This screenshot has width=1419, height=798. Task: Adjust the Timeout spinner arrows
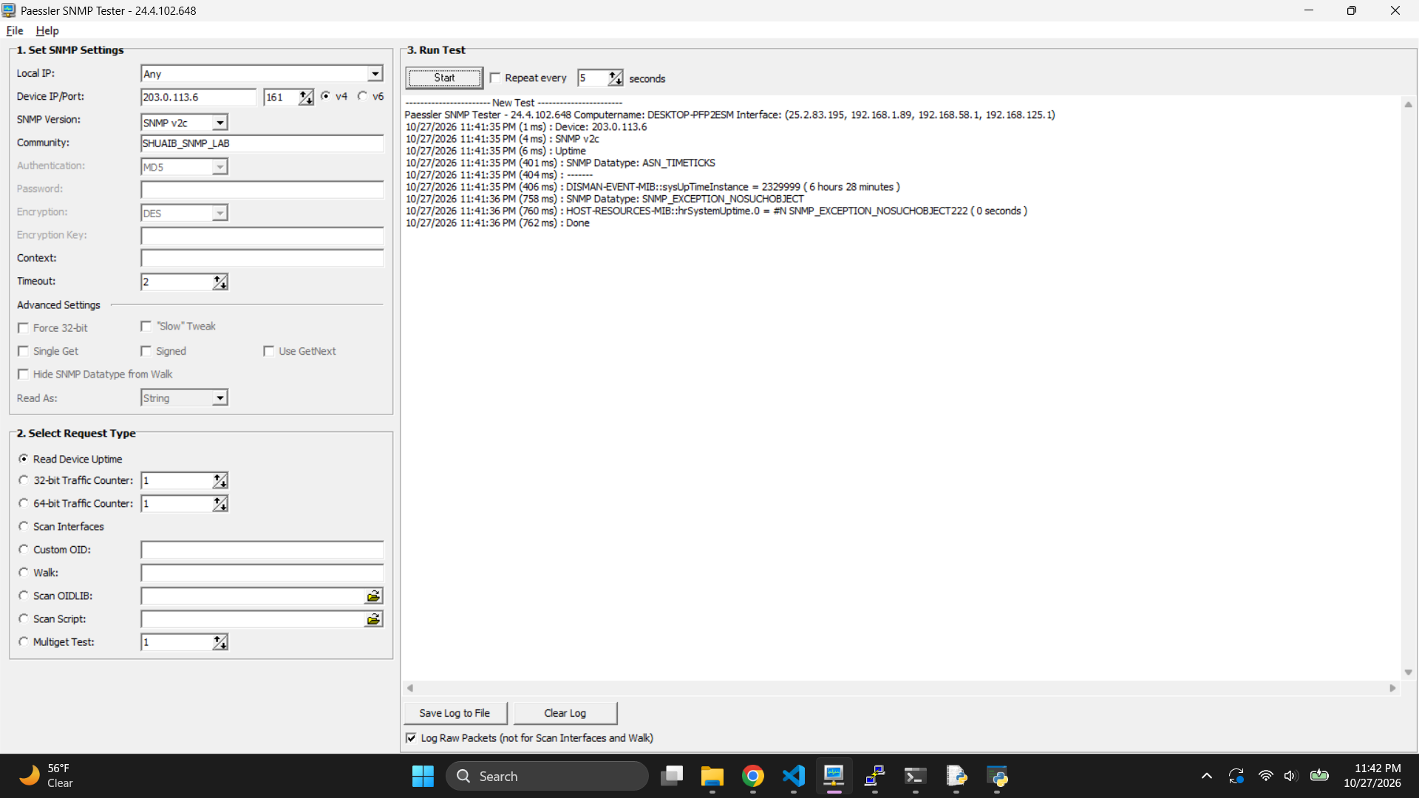220,282
